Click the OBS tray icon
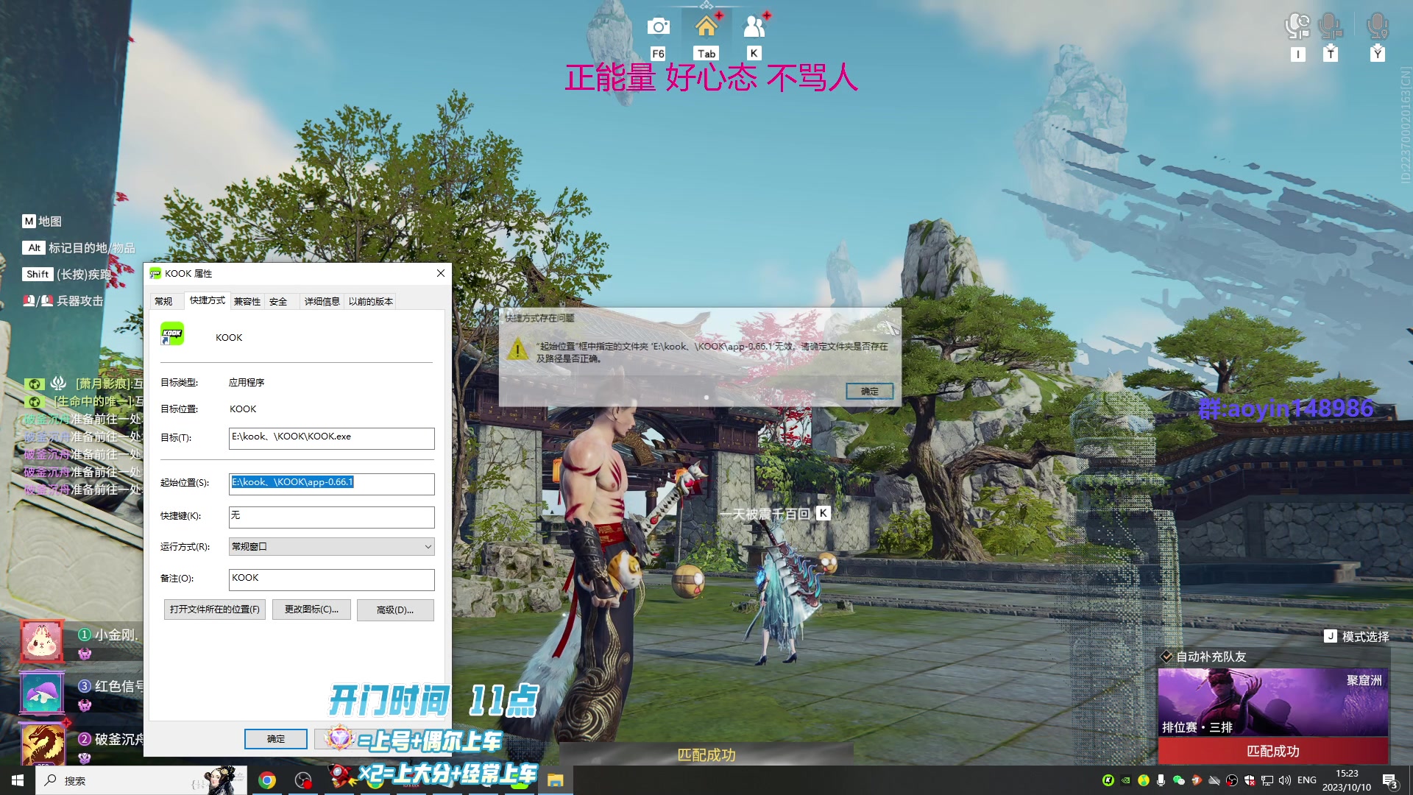 (1232, 780)
